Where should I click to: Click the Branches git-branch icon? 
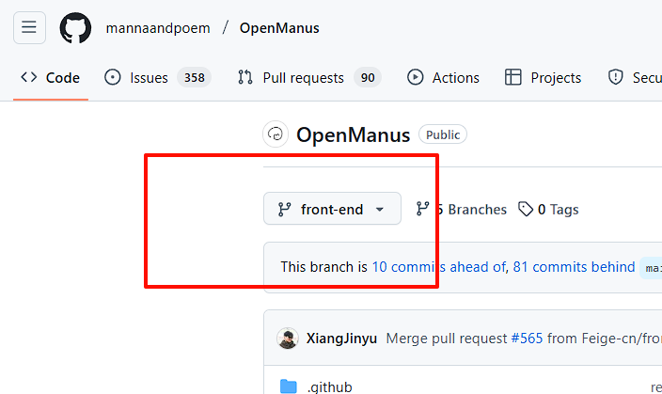pos(422,209)
